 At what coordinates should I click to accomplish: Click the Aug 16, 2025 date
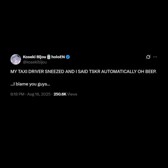(39, 94)
